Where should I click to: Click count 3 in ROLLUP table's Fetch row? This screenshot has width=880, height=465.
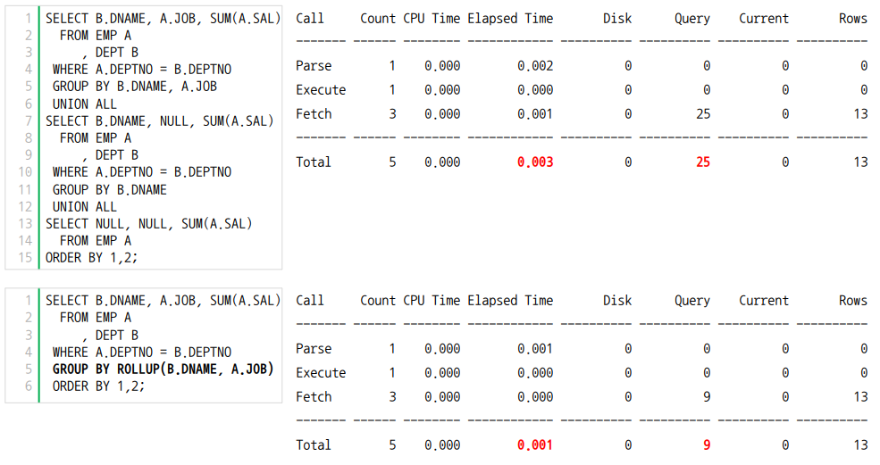click(x=392, y=396)
